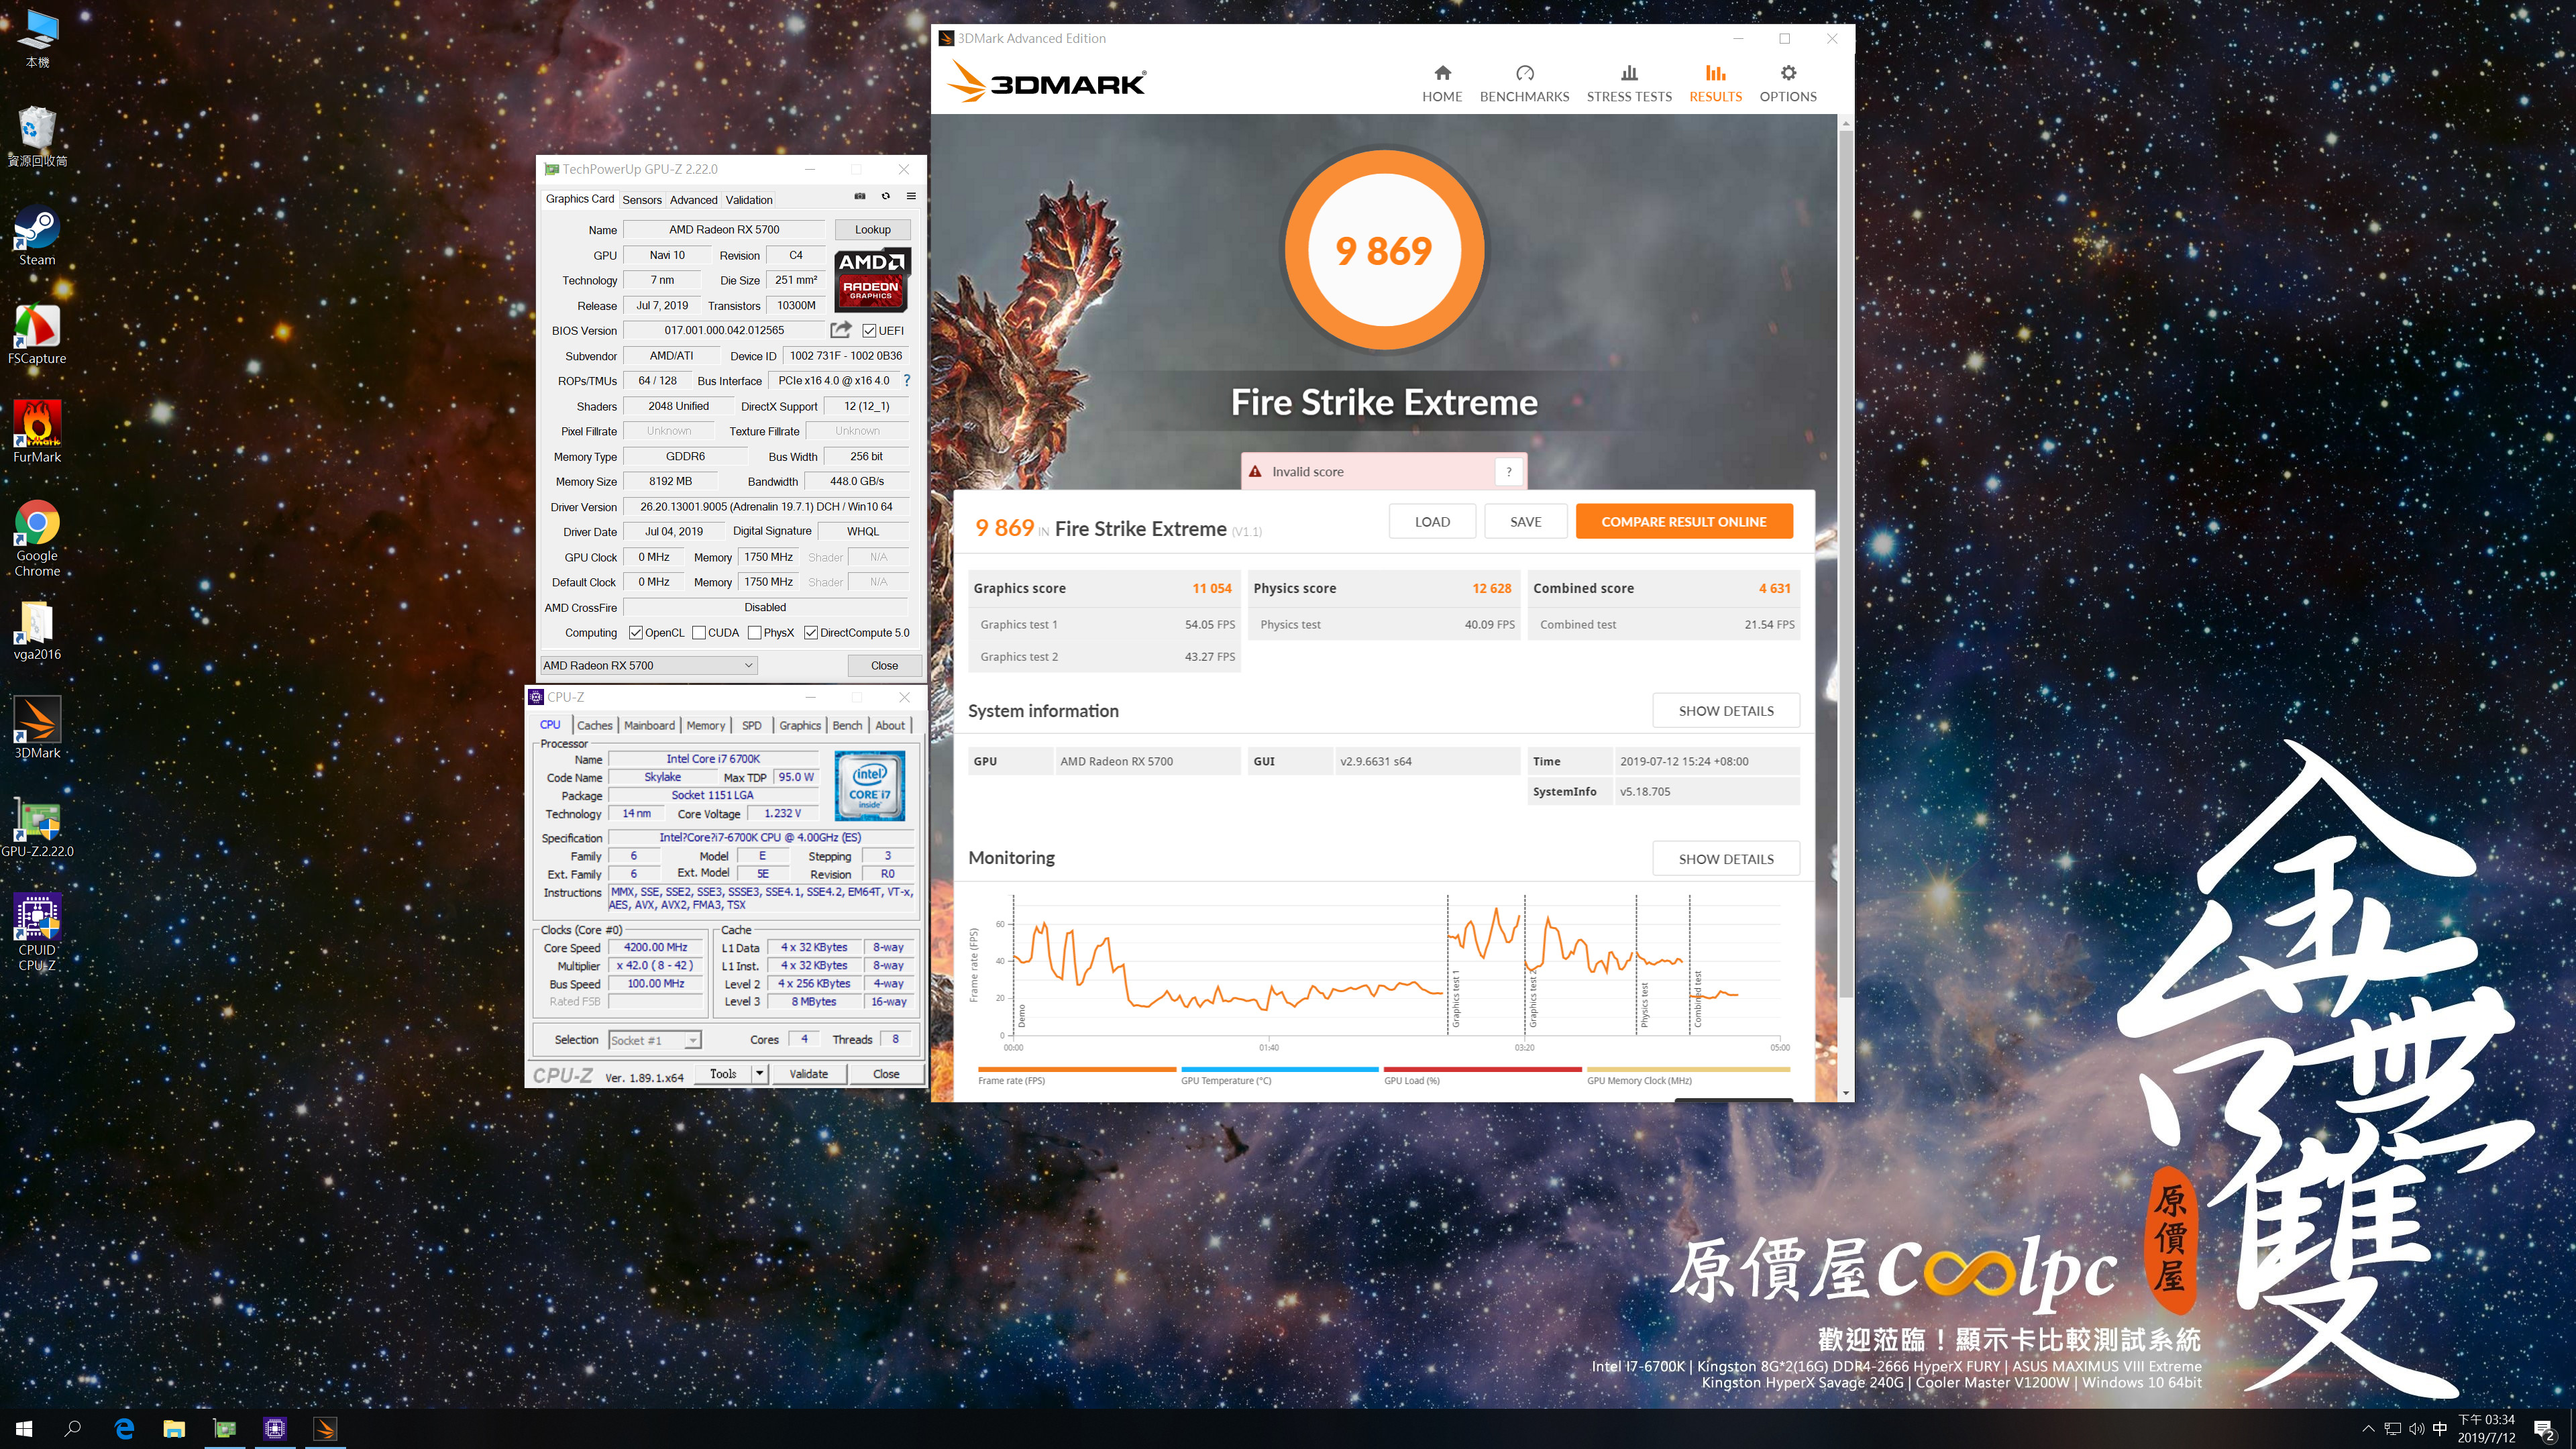Launch 3DMark desktop shortcut
The height and width of the screenshot is (1449, 2576).
37,729
